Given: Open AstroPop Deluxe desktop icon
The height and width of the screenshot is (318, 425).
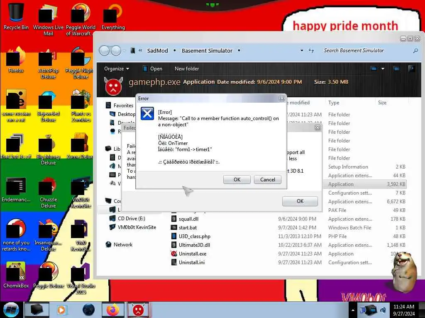Looking at the screenshot, I should pos(48,63).
